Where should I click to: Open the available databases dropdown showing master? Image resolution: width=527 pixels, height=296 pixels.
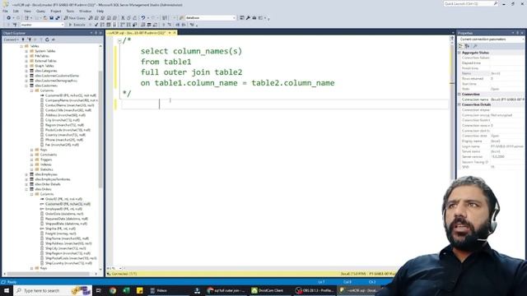coord(42,25)
